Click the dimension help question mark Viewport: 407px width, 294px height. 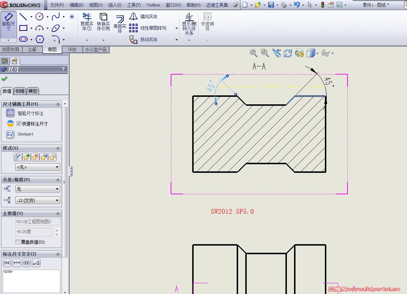coord(63,69)
